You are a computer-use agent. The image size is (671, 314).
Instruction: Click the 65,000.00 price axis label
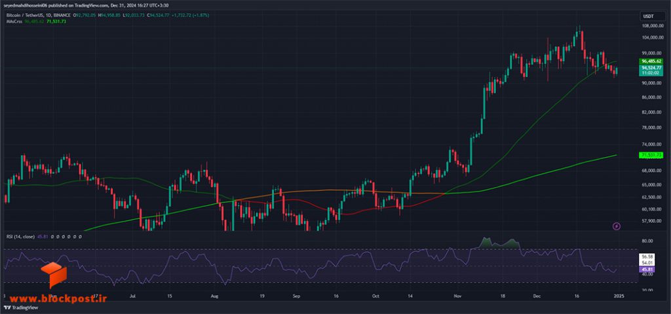point(653,185)
